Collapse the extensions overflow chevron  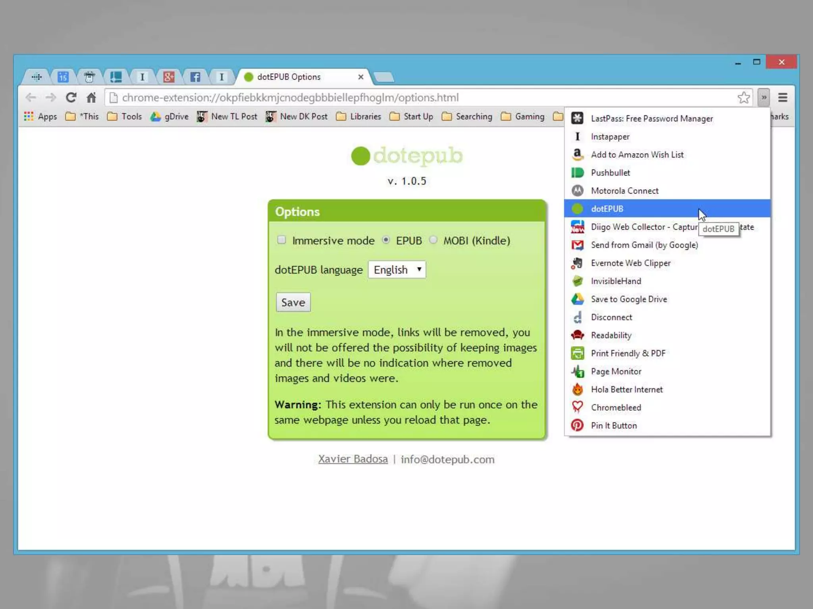click(764, 98)
